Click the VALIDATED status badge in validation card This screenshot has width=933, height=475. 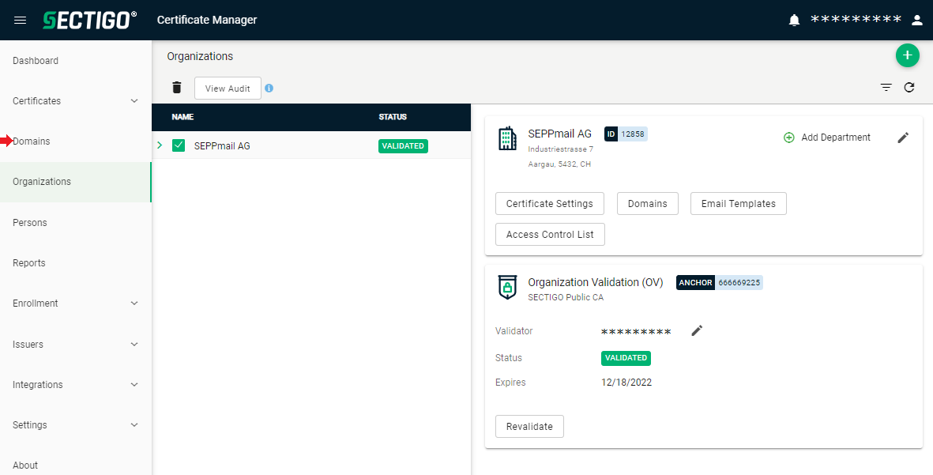[x=626, y=358]
